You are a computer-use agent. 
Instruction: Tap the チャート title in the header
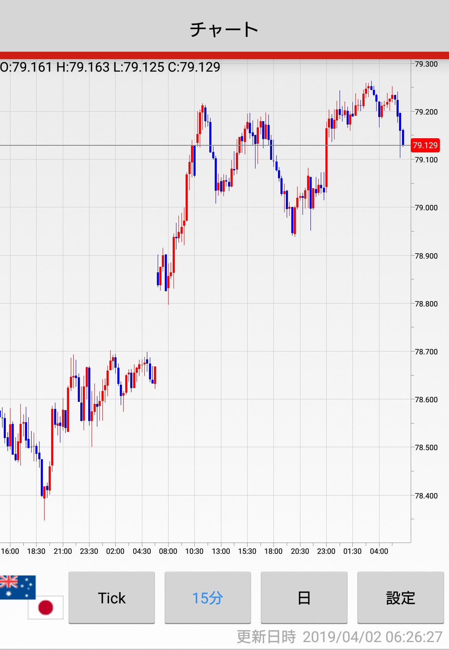point(224,29)
